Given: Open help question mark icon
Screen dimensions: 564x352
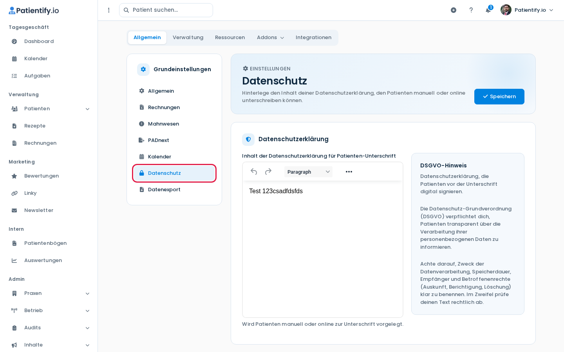Looking at the screenshot, I should click(x=471, y=10).
